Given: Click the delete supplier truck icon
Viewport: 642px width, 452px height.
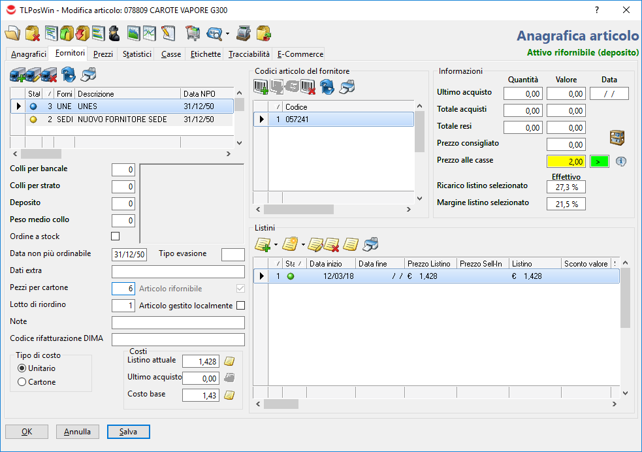Looking at the screenshot, I should 49,74.
